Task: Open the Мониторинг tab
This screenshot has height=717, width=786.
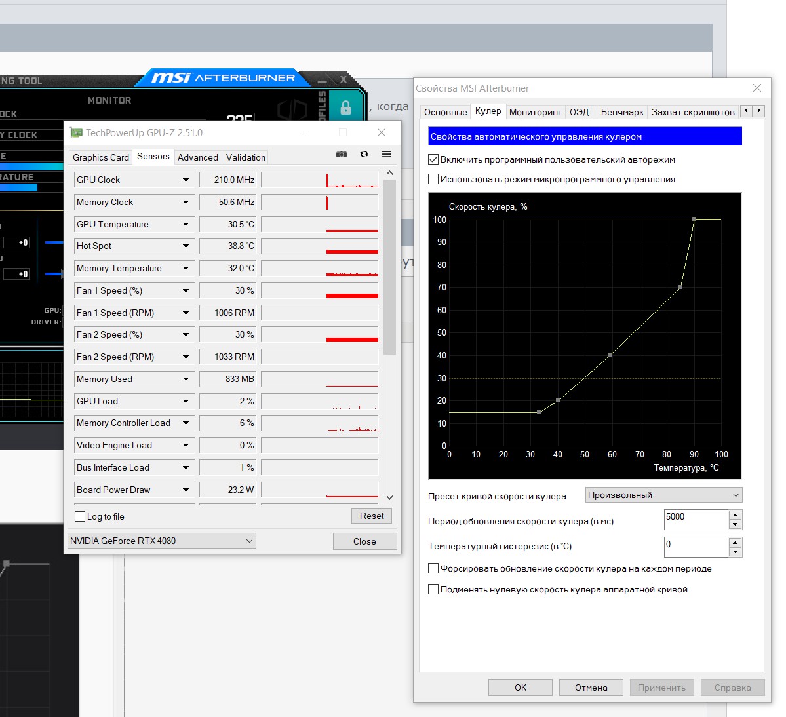Action: pyautogui.click(x=536, y=112)
